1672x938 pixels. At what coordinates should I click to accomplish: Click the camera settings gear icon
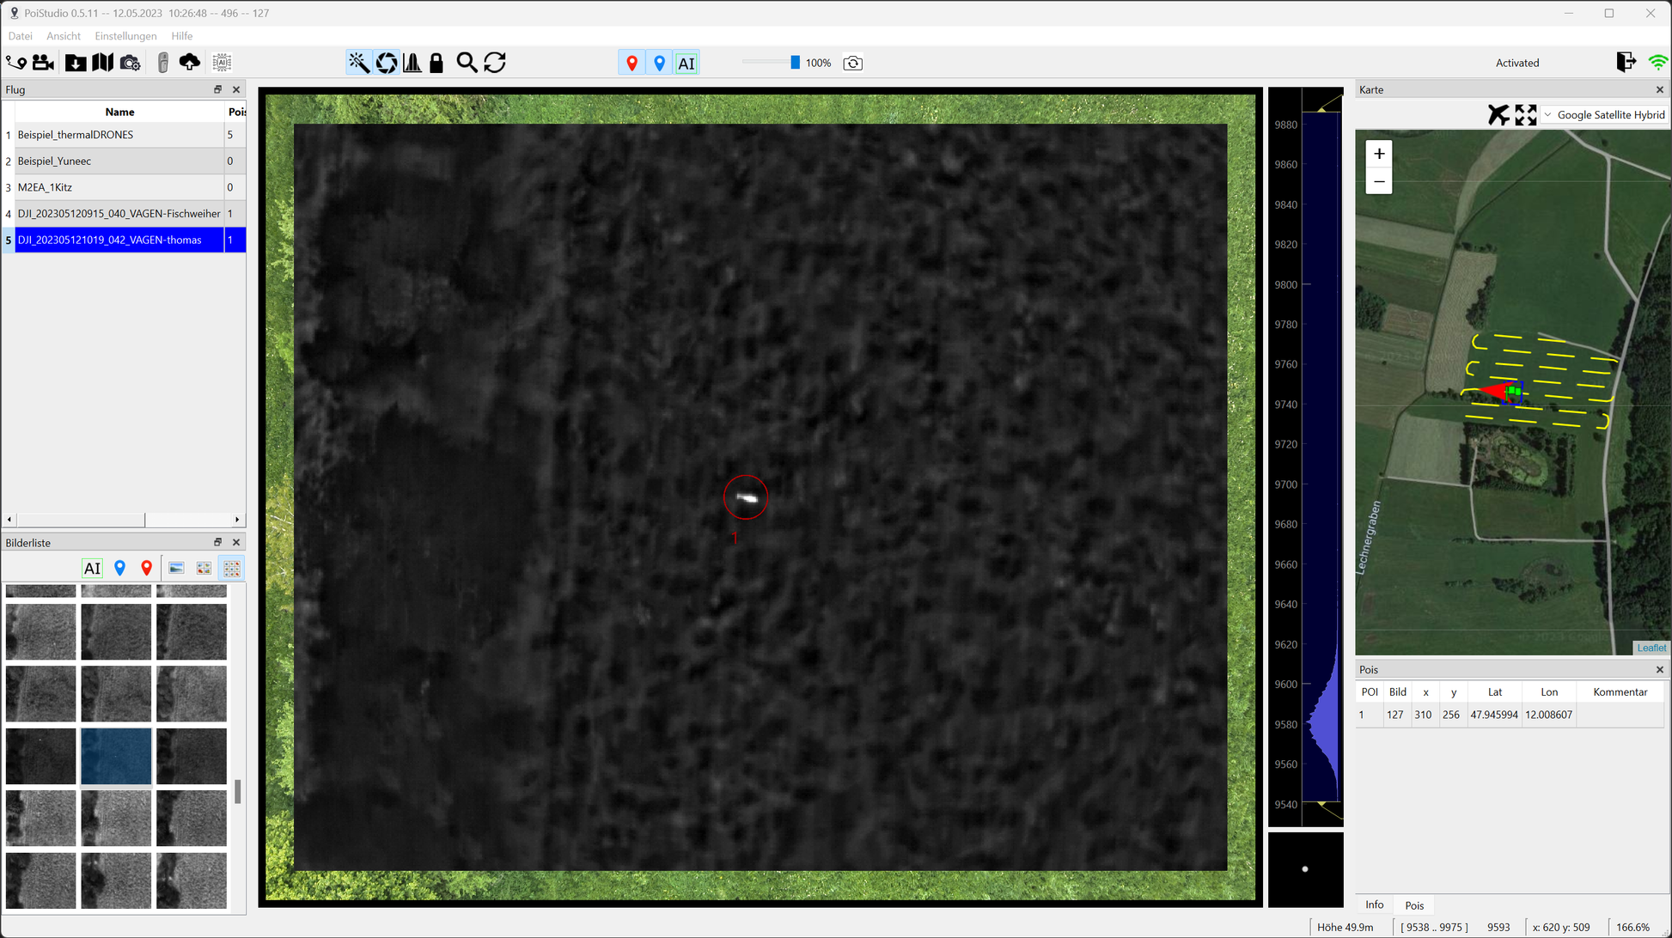(130, 63)
